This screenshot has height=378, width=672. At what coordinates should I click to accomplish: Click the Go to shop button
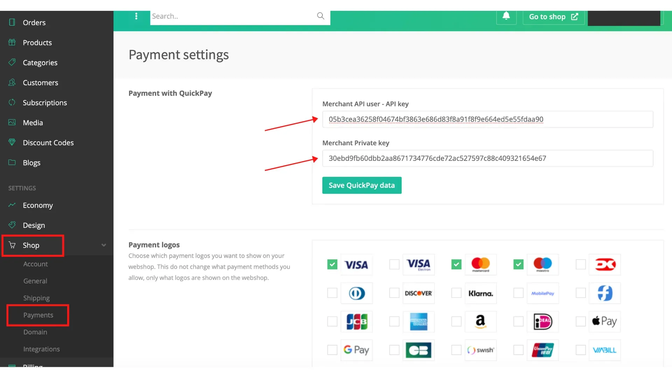click(554, 17)
